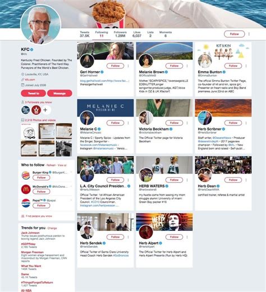Click Find people you know icon
The height and width of the screenshot is (292, 266).
[23, 216]
